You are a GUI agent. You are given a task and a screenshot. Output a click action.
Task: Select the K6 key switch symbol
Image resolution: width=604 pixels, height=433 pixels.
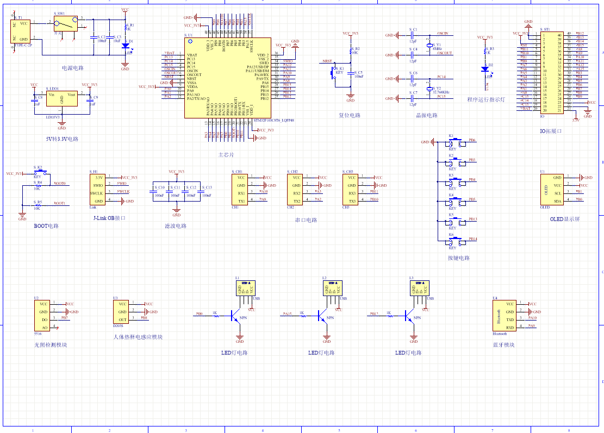456,242
